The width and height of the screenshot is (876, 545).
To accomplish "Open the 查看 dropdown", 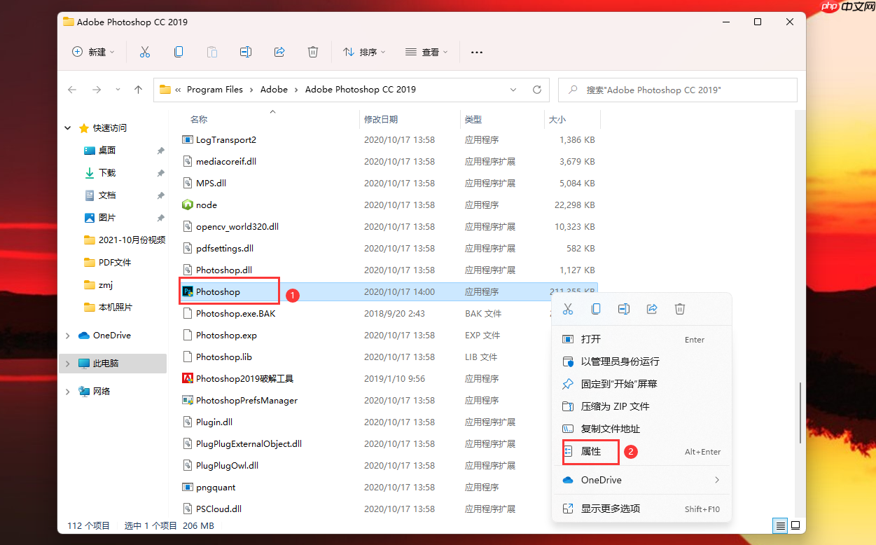I will point(426,52).
